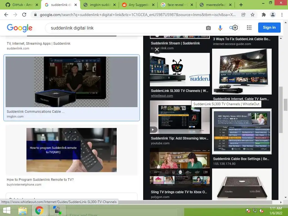Image resolution: width=288 pixels, height=216 pixels.
Task: Click the Google logo
Action: 19,28
